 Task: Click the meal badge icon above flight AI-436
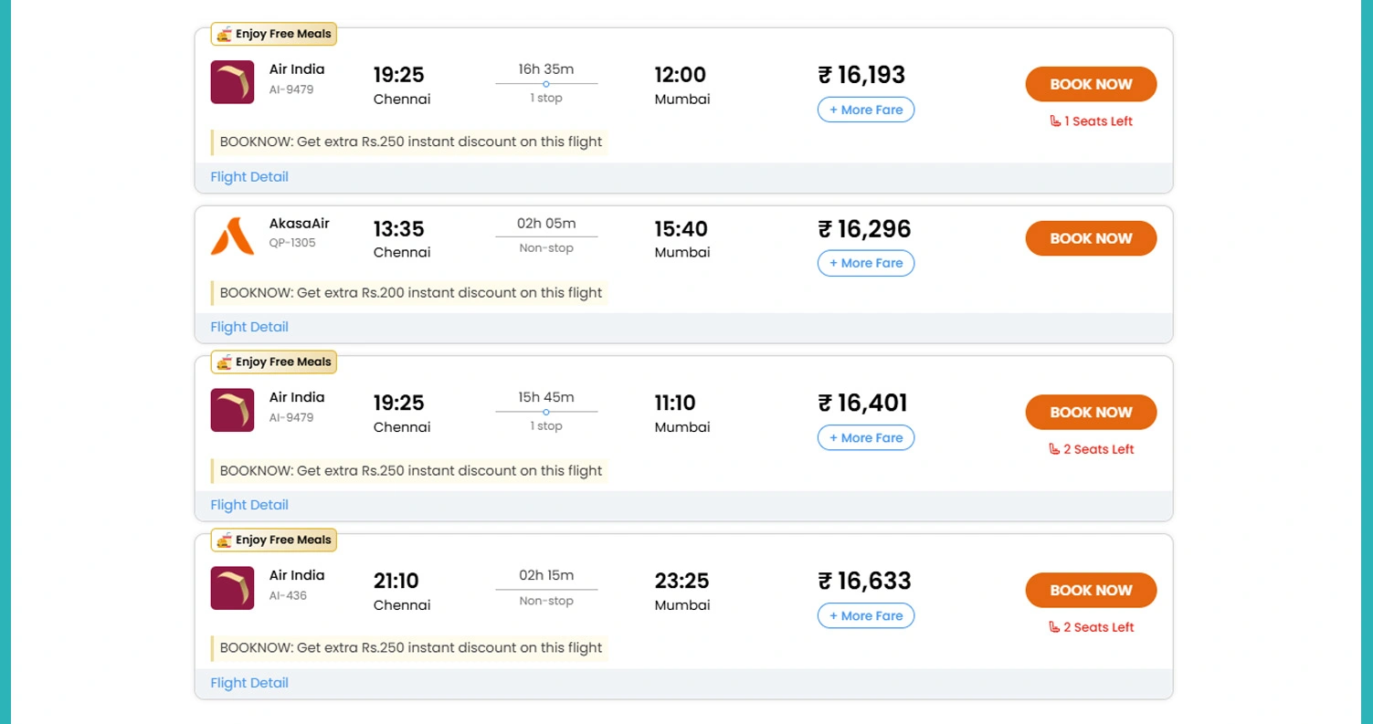point(224,540)
